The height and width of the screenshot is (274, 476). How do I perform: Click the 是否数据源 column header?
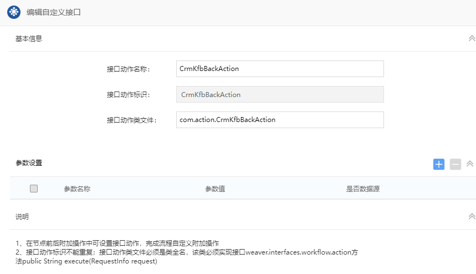coord(362,189)
